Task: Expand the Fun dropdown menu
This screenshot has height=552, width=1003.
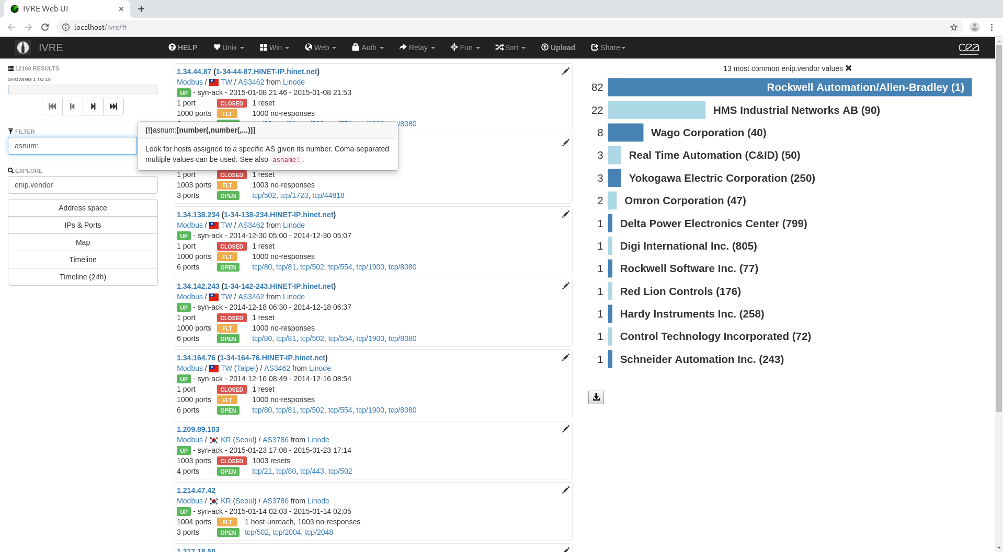Action: [x=465, y=48]
